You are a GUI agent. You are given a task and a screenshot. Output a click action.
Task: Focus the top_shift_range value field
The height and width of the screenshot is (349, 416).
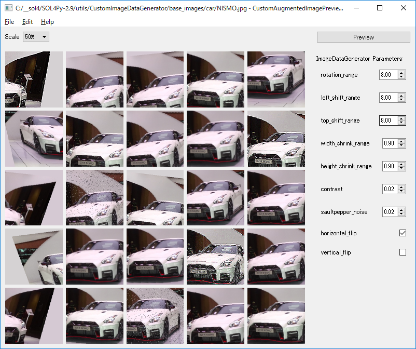coord(389,120)
